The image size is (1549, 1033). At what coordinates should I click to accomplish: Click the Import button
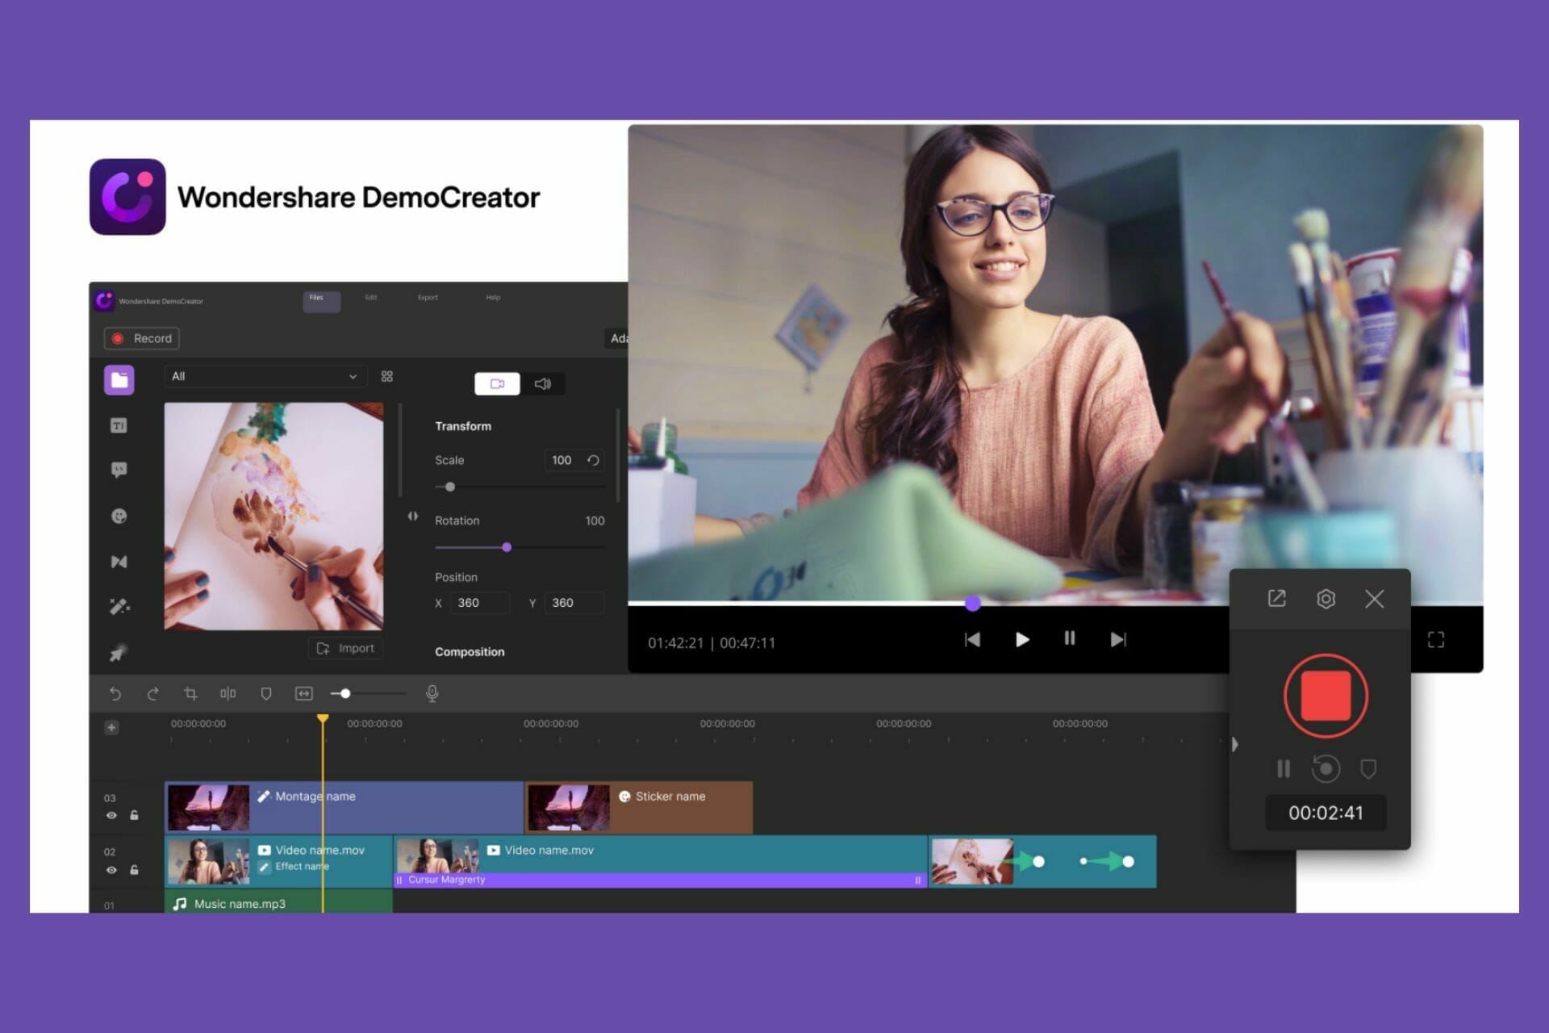(x=345, y=648)
